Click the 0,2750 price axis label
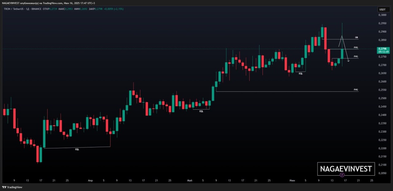 click(382, 57)
